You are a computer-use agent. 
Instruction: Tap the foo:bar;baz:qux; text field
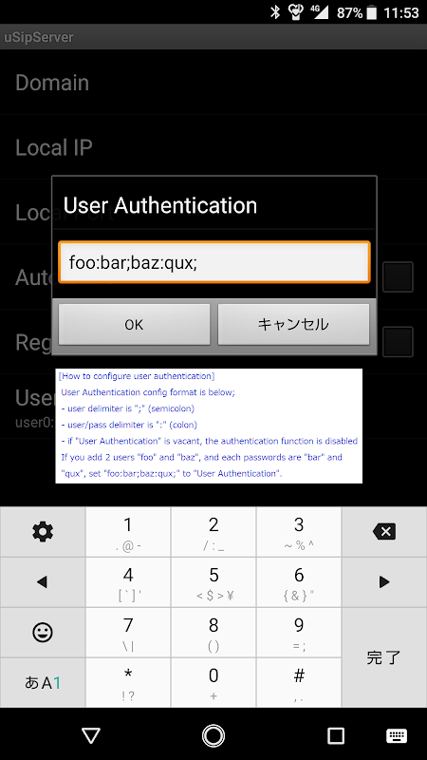(214, 262)
